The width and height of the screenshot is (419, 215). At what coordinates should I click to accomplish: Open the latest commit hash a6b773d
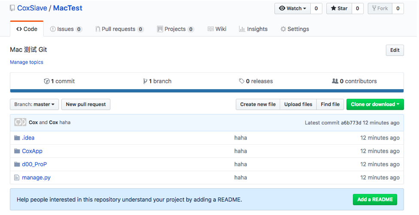point(351,123)
